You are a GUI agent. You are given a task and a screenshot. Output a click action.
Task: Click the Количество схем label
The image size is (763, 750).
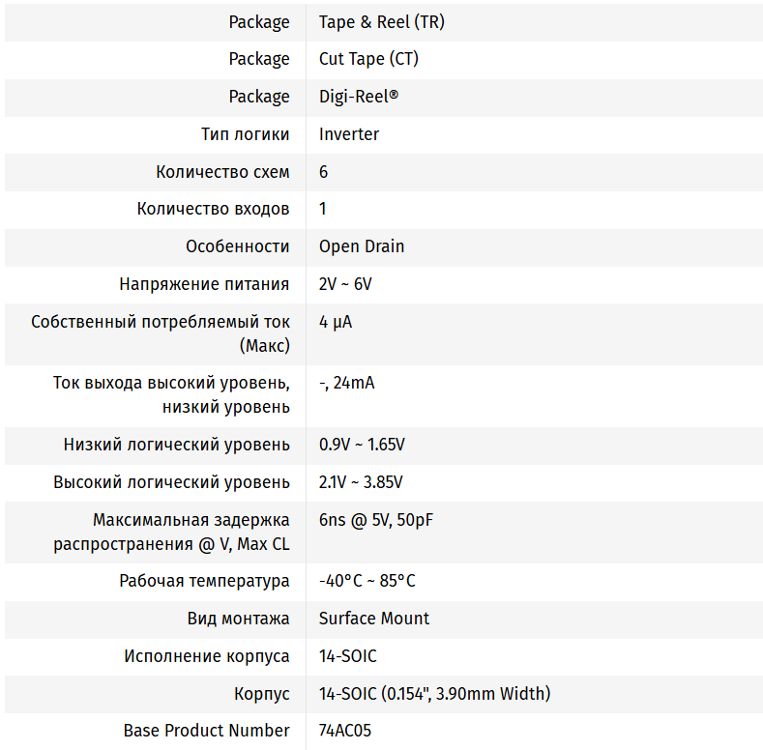pos(222,172)
